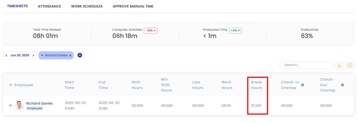Open the Work Schedules tab

click(x=87, y=6)
